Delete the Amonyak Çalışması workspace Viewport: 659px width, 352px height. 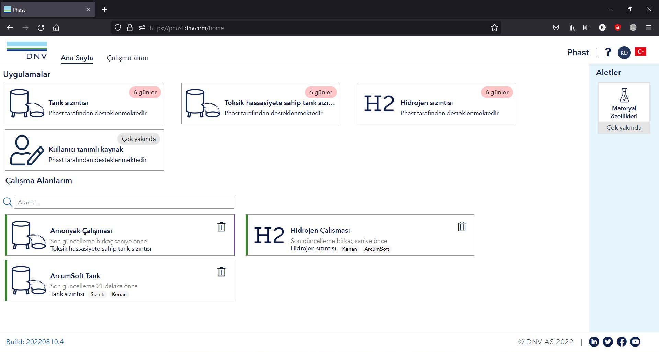(x=221, y=227)
